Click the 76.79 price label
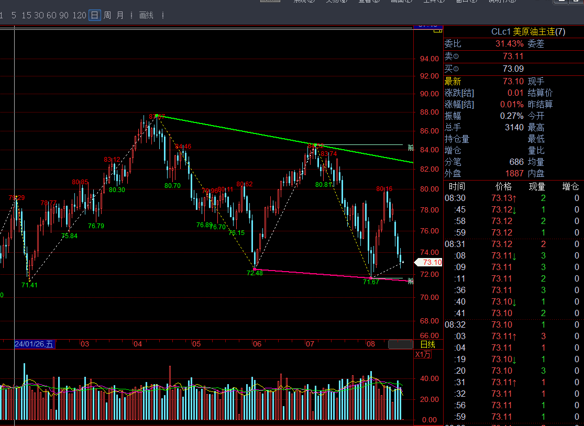584x426 pixels. coord(96,226)
